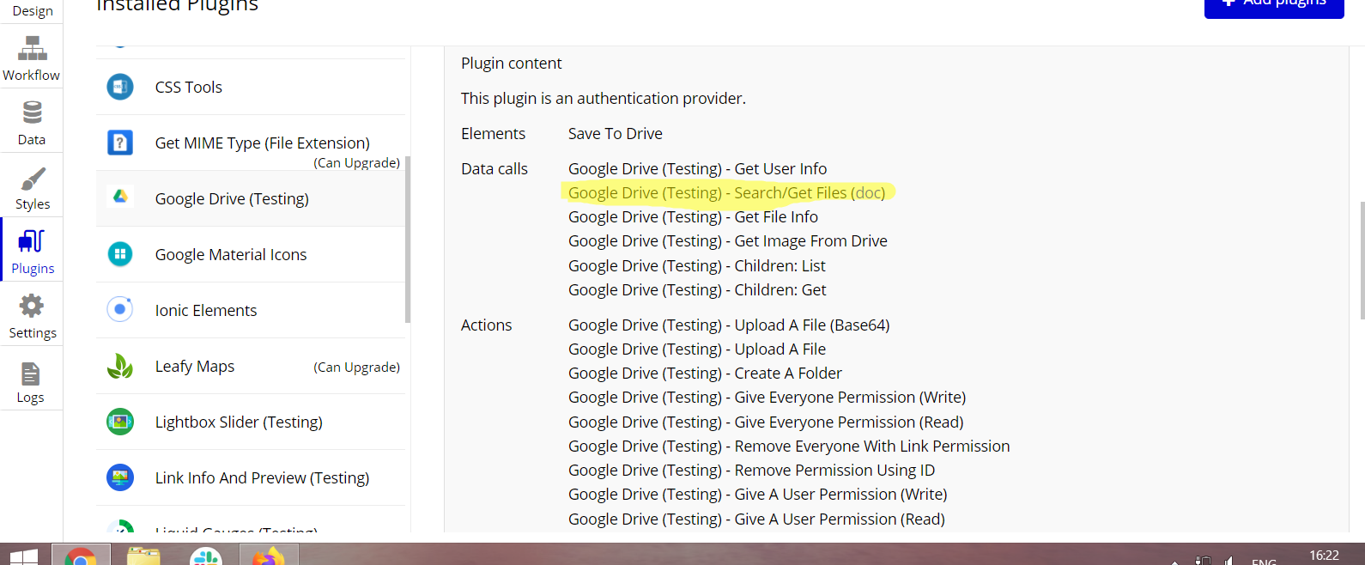Screen dimensions: 1365x565
Task: Click highlighted Search/Get Files (doc) call
Action: point(726,193)
